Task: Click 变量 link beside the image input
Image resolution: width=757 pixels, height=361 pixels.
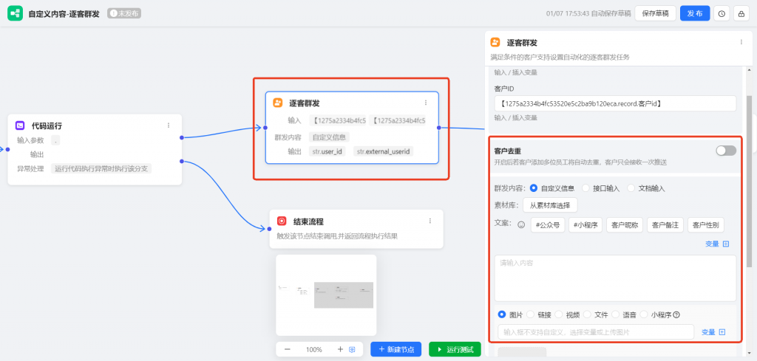Action: click(x=713, y=332)
